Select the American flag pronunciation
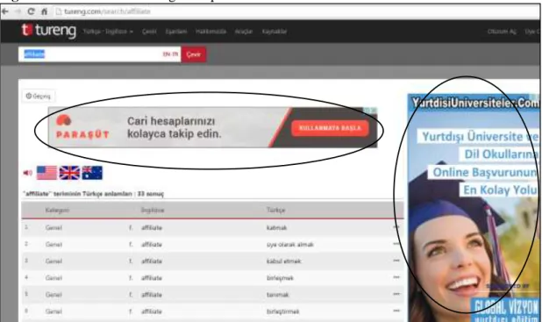This screenshot has width=542, height=322. point(46,173)
